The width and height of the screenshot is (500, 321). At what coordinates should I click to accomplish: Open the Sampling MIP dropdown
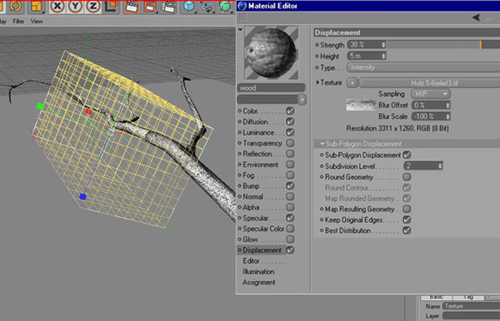(x=431, y=94)
